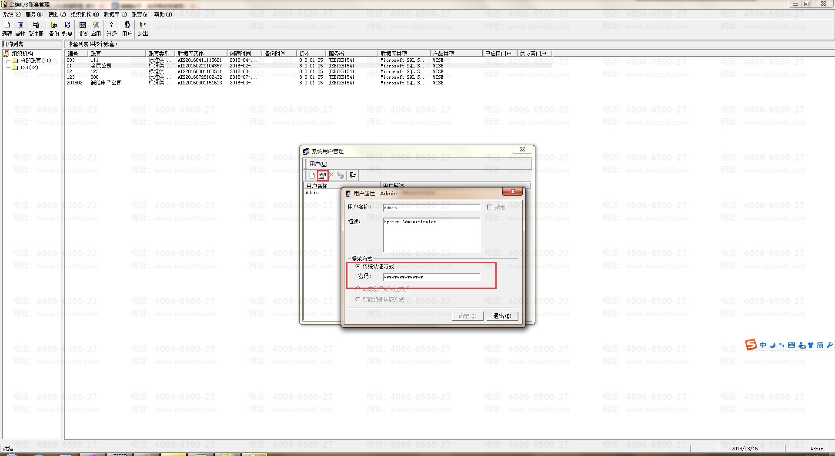Open the Sogou soft keyboard icon
835x456 pixels.
click(792, 345)
